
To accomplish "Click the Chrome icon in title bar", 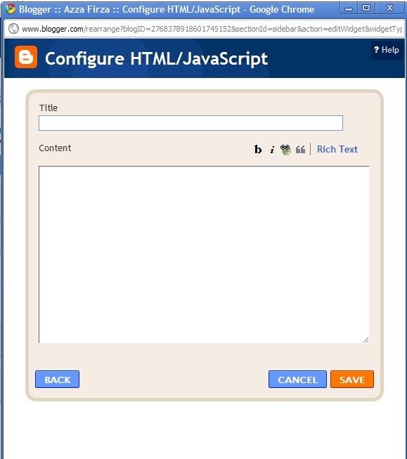I will (x=11, y=8).
